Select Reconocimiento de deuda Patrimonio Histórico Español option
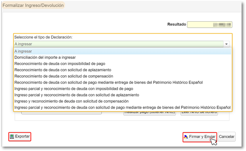This screenshot has width=246, height=151. (122, 83)
